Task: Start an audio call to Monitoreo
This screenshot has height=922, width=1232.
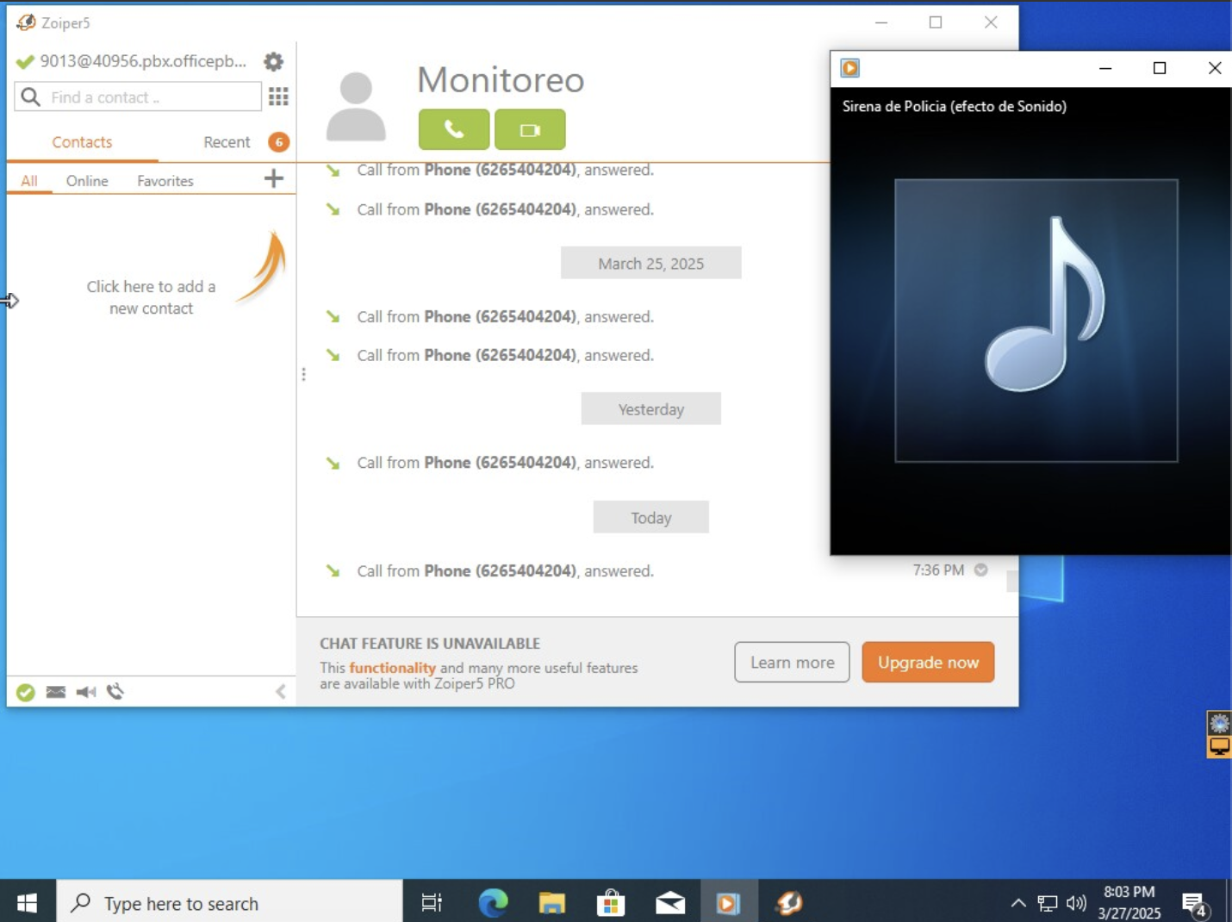Action: click(x=454, y=129)
